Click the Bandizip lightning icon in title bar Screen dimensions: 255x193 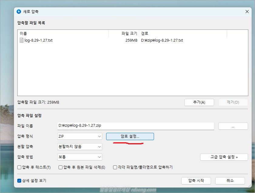click(x=19, y=12)
